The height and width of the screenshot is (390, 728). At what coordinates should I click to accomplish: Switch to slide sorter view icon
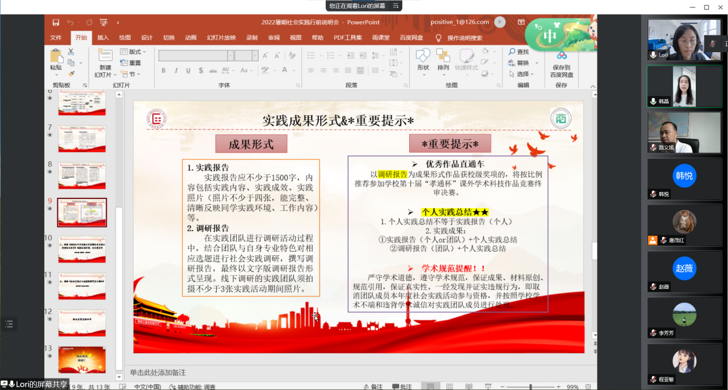click(447, 387)
